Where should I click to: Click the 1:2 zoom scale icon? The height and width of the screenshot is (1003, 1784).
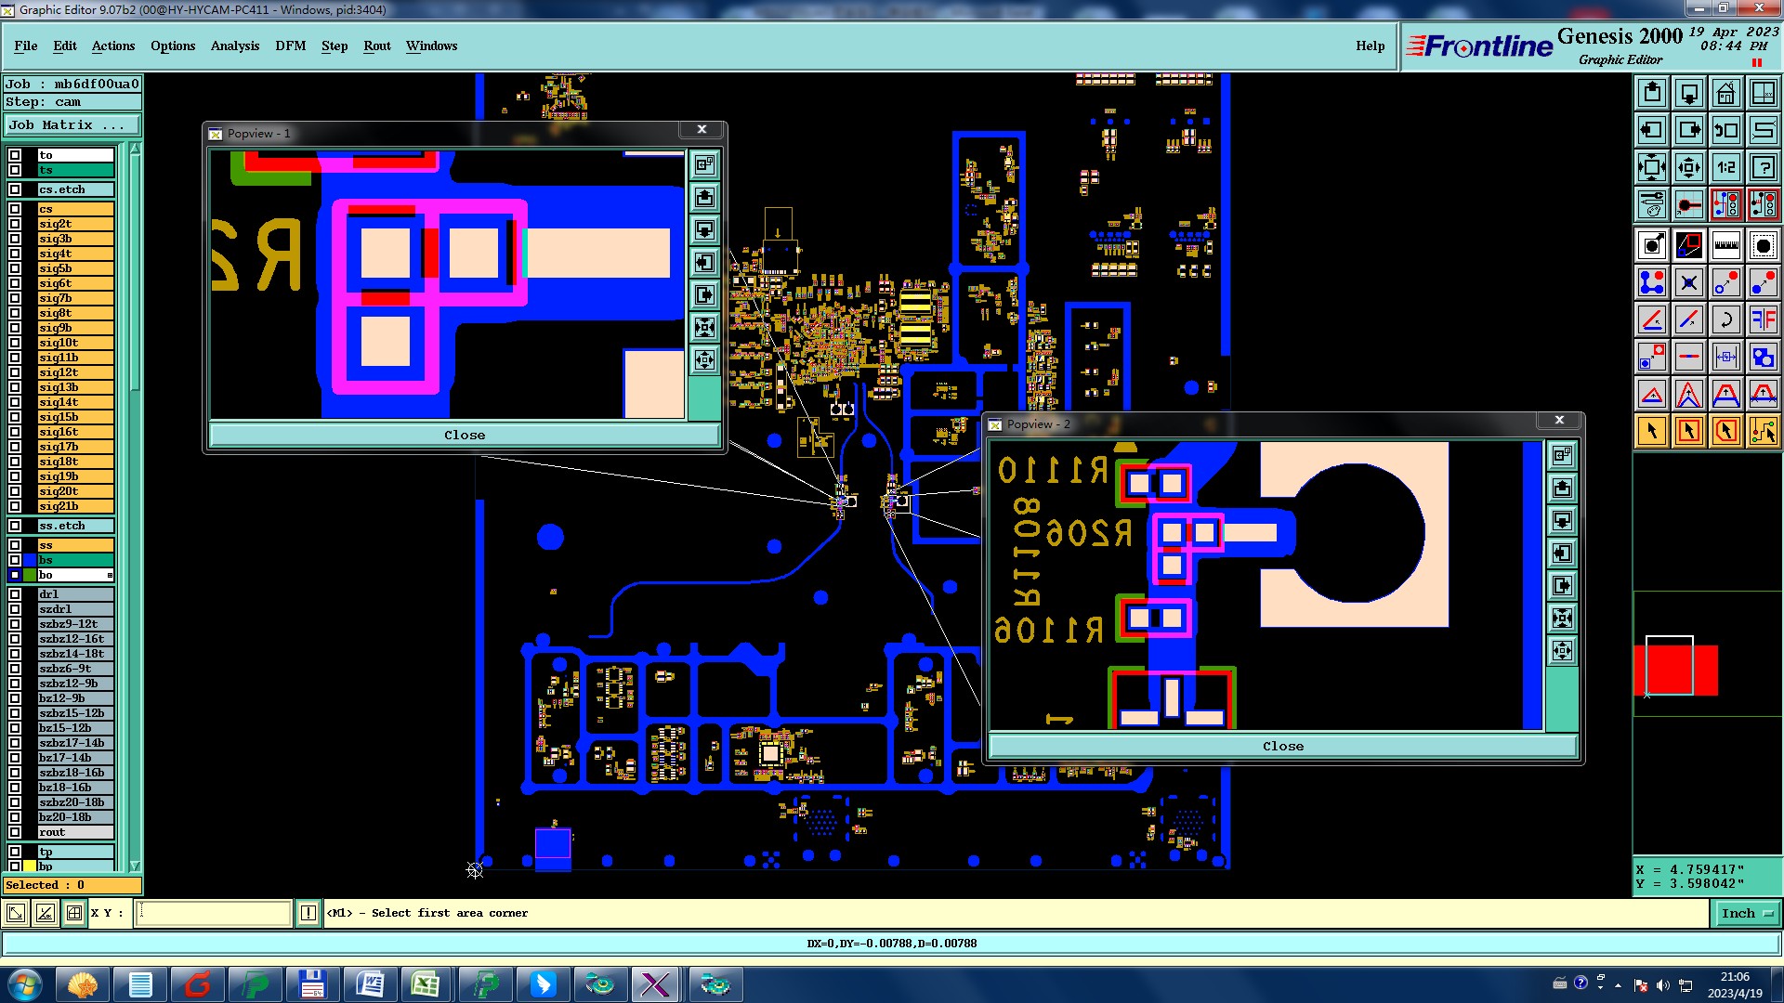pyautogui.click(x=1725, y=167)
